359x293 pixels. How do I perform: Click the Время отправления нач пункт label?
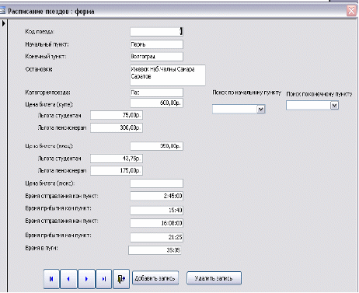61,221
